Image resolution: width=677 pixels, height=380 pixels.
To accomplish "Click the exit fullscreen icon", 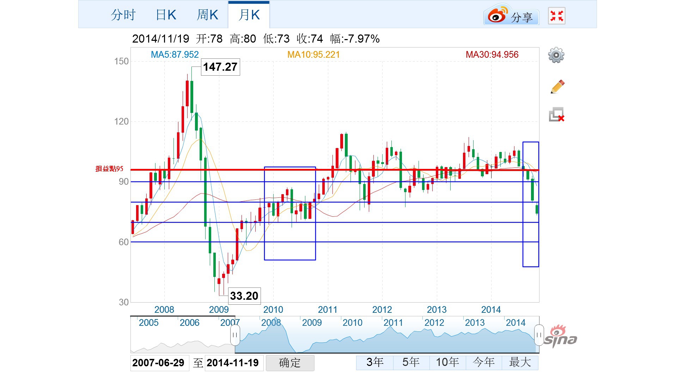I will (x=557, y=16).
